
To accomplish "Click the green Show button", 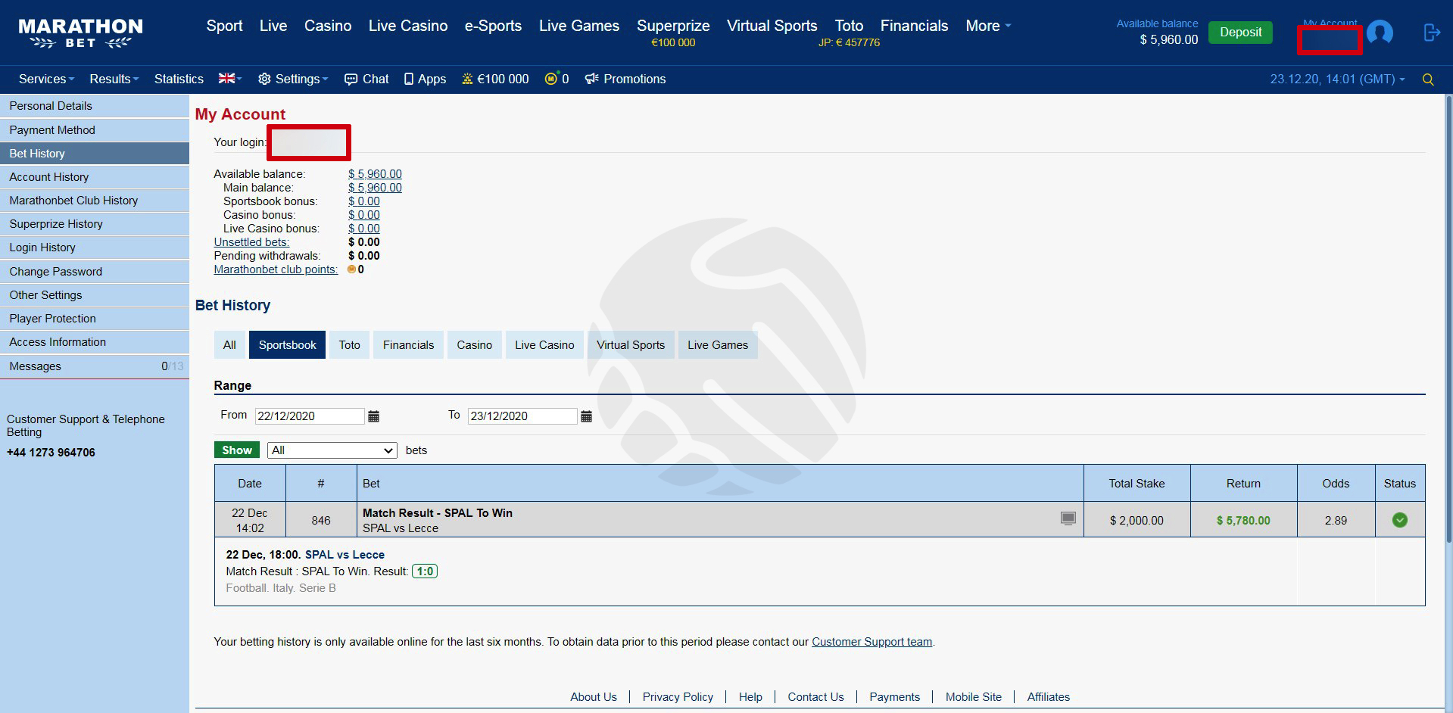I will 237,450.
